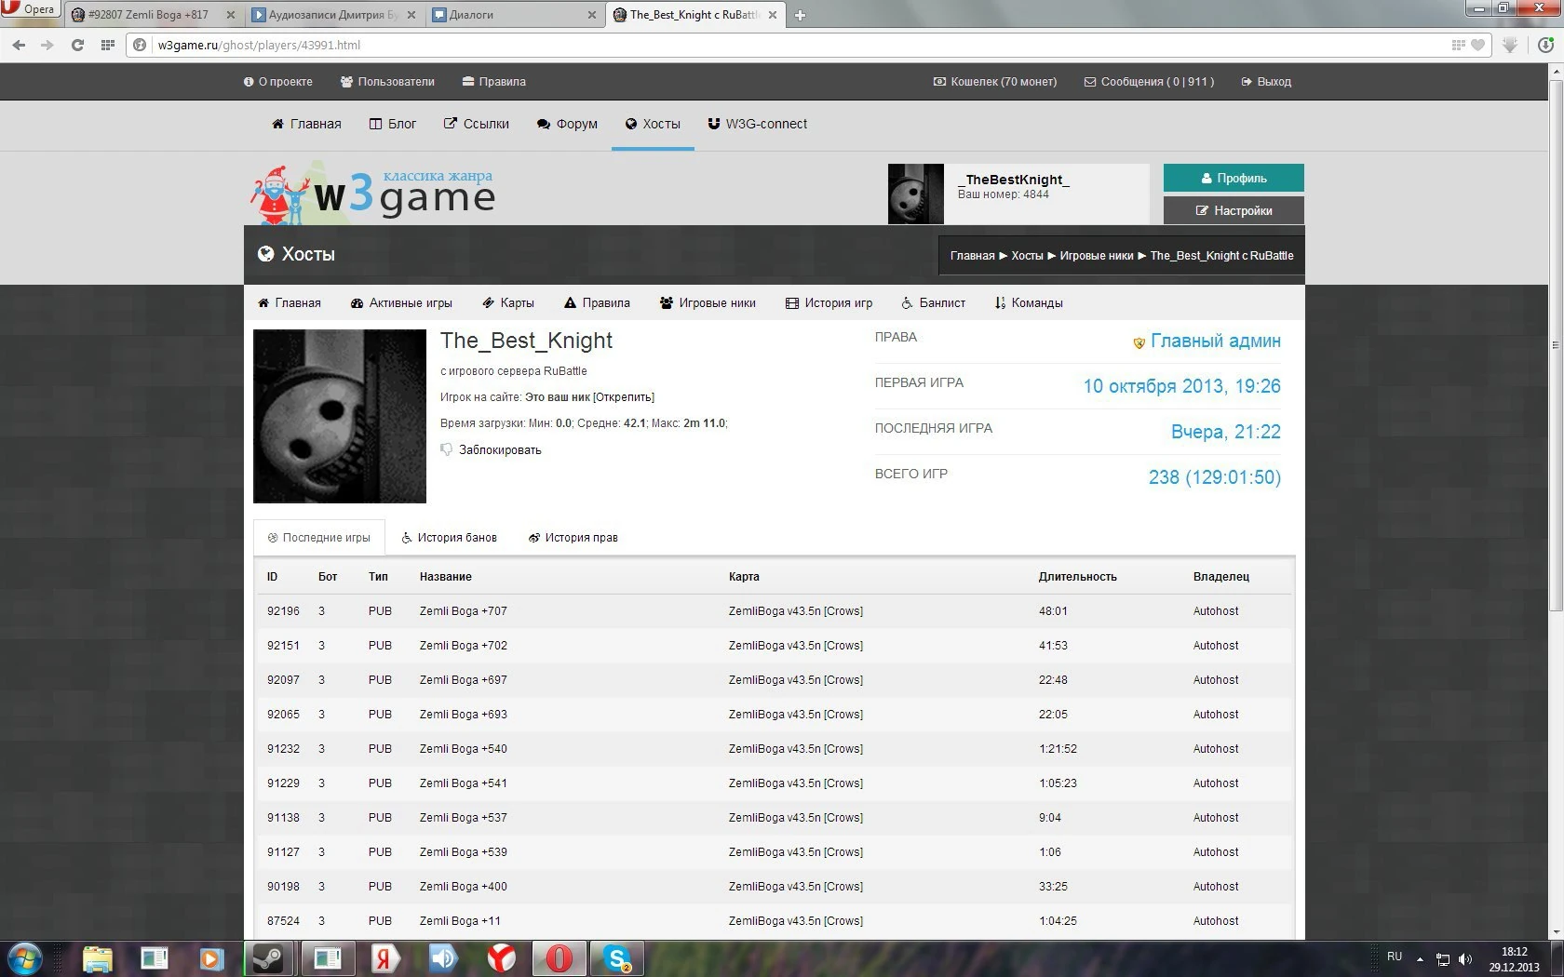Open the Opera main menu
Screen dimensions: 1564x977
coord(30,9)
